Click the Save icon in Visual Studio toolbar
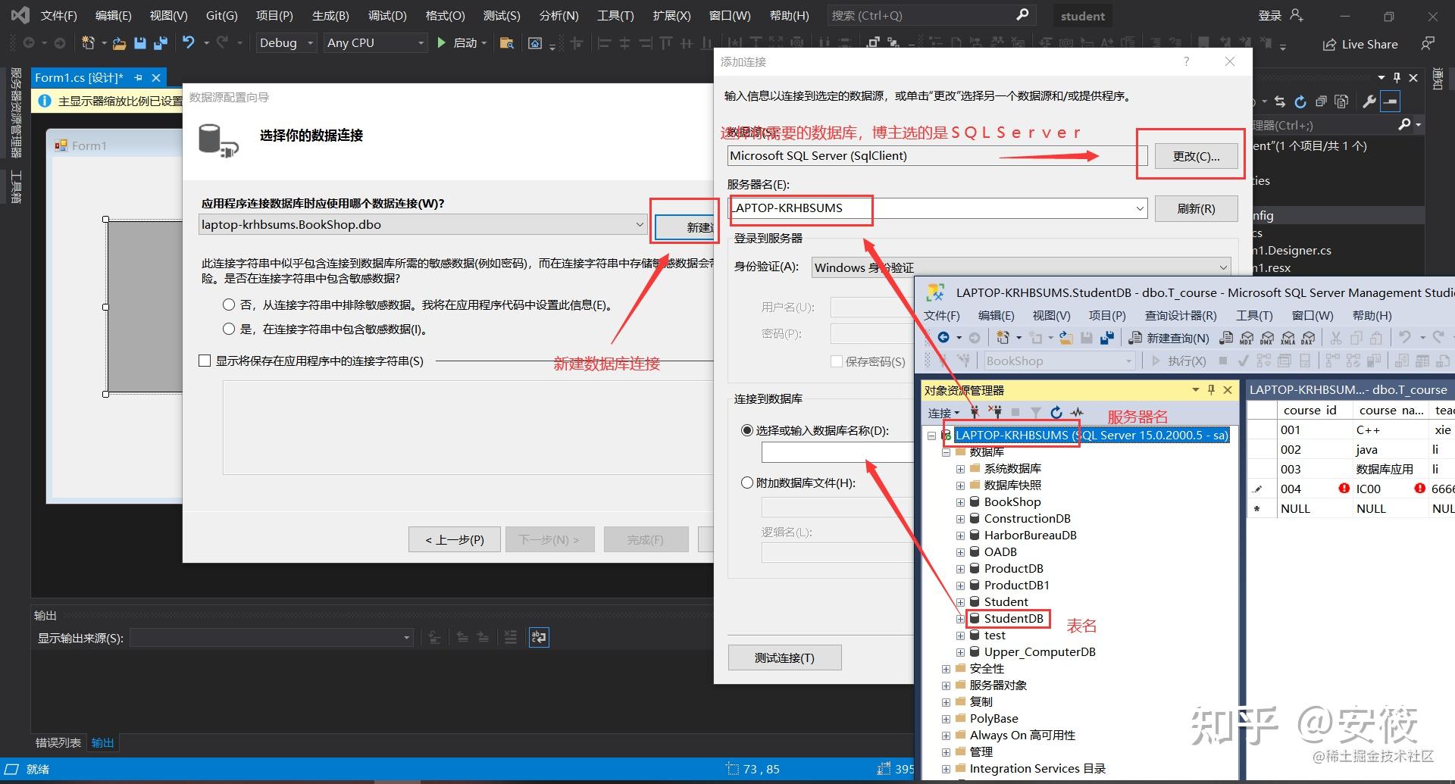Screen dimensions: 1455x784 [139, 43]
